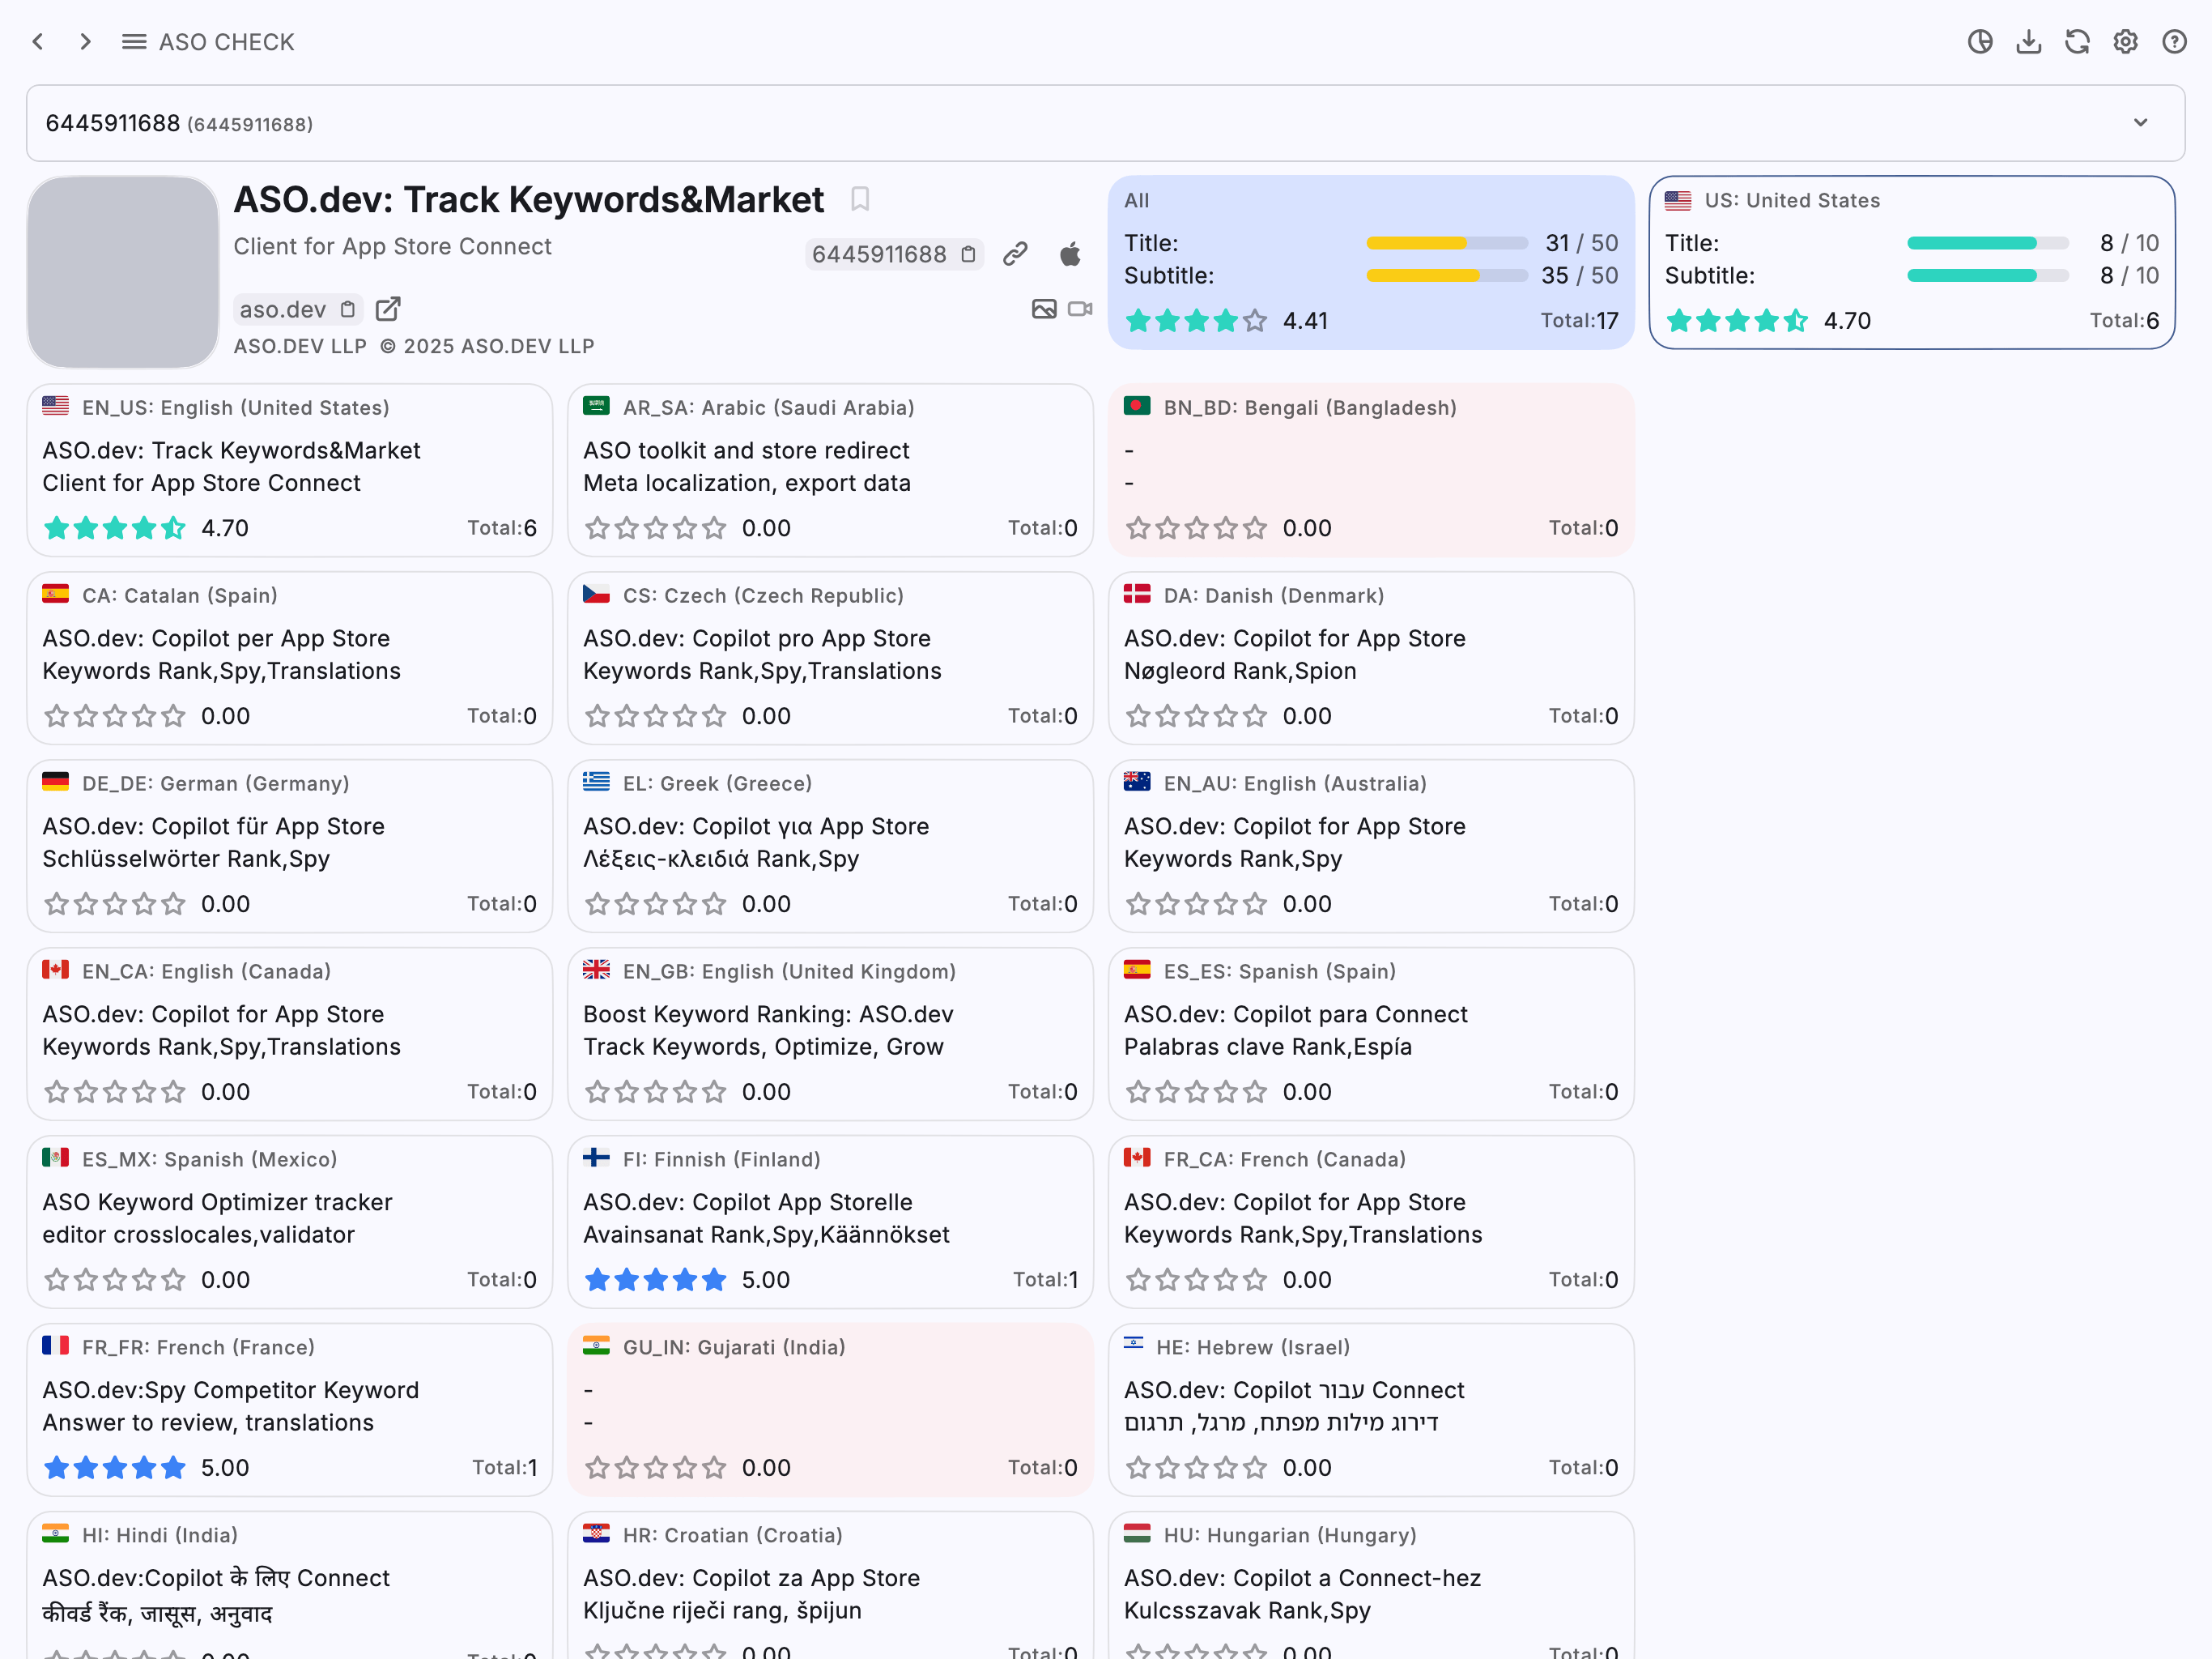This screenshot has height=1659, width=2212.
Task: Click 'ASO.dev: Copilot a Connect-hez' title
Action: 1302,1578
